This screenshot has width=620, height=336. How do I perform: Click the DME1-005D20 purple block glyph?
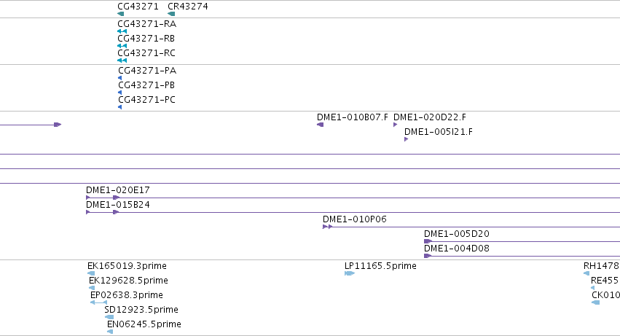(x=428, y=241)
